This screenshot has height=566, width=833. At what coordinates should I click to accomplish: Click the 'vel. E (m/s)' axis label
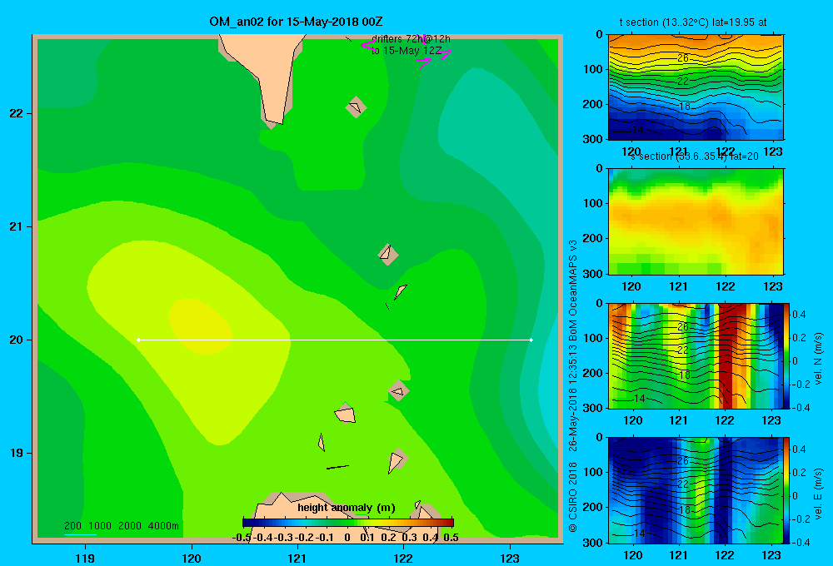pyautogui.click(x=818, y=494)
